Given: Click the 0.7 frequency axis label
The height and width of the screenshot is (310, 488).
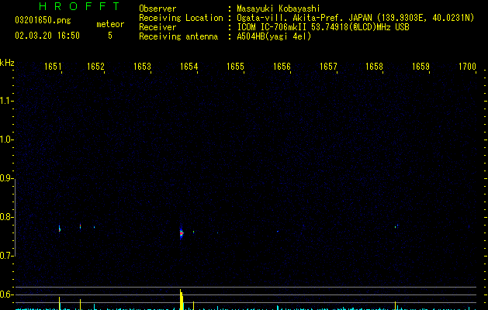Looking at the screenshot, I should pos(6,256).
